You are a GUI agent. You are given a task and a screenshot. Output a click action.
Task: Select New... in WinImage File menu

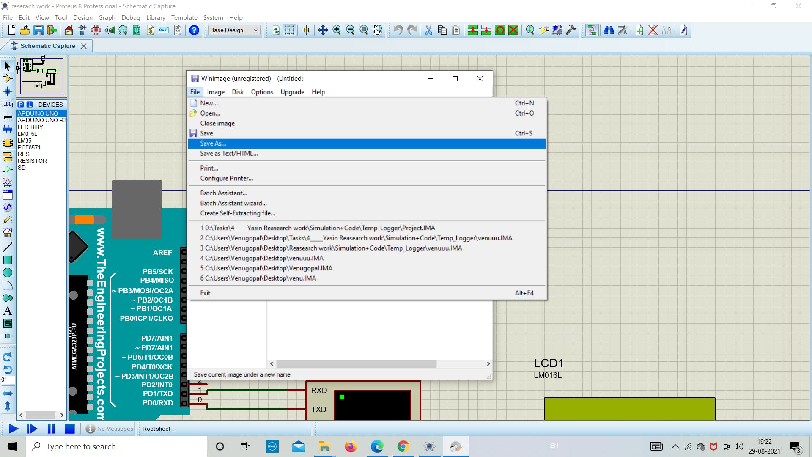coord(367,103)
